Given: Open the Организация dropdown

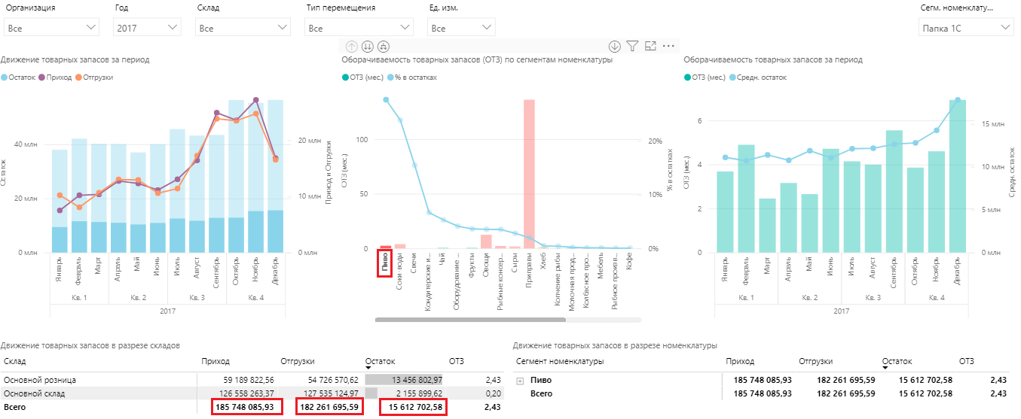Looking at the screenshot, I should pos(50,28).
